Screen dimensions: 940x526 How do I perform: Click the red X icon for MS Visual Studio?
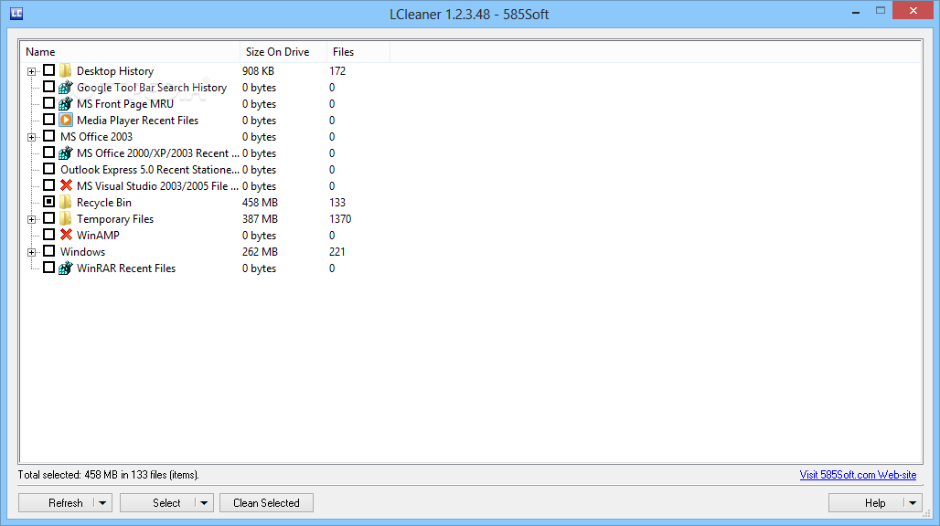[x=66, y=185]
